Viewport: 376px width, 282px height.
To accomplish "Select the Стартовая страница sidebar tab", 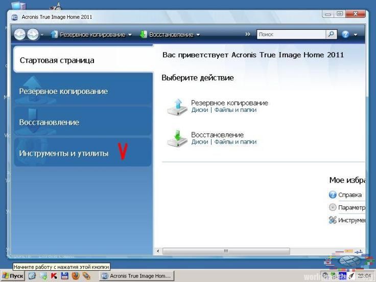I will pyautogui.click(x=57, y=60).
